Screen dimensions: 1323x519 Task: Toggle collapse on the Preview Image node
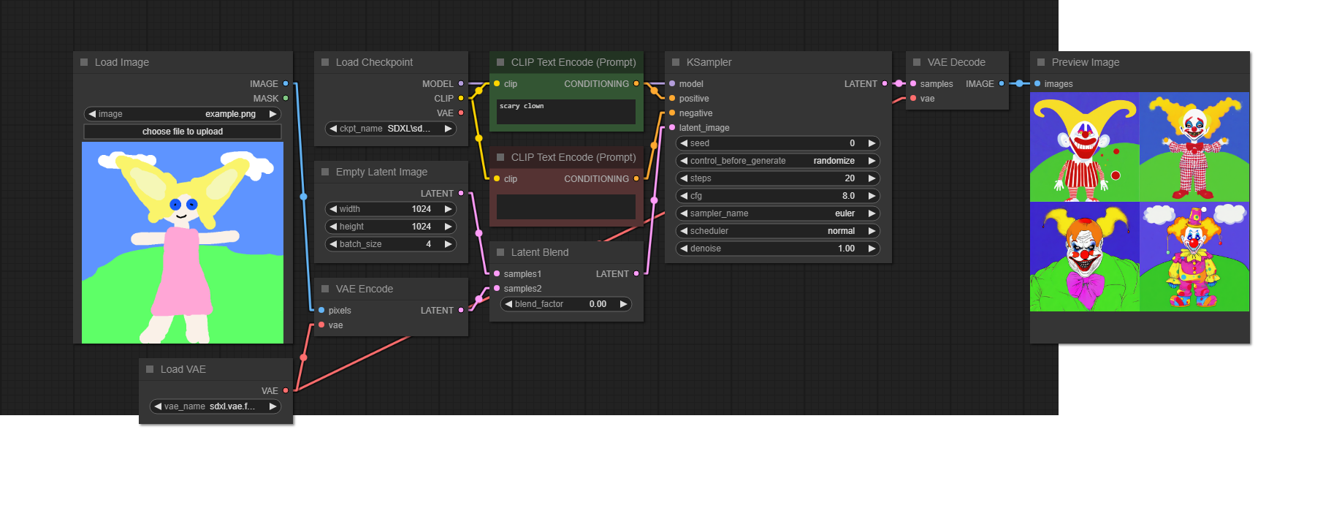coord(1041,63)
